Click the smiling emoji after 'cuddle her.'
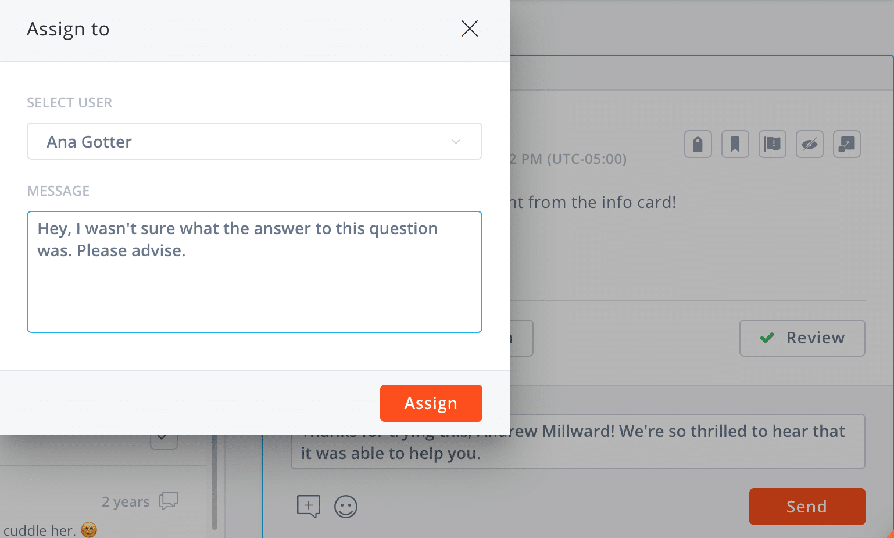The height and width of the screenshot is (538, 894). tap(89, 530)
